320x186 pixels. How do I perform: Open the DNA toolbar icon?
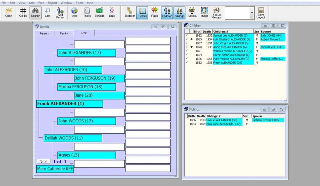(x=112, y=13)
